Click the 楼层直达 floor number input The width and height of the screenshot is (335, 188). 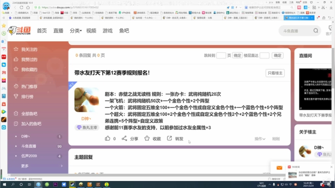264,55
